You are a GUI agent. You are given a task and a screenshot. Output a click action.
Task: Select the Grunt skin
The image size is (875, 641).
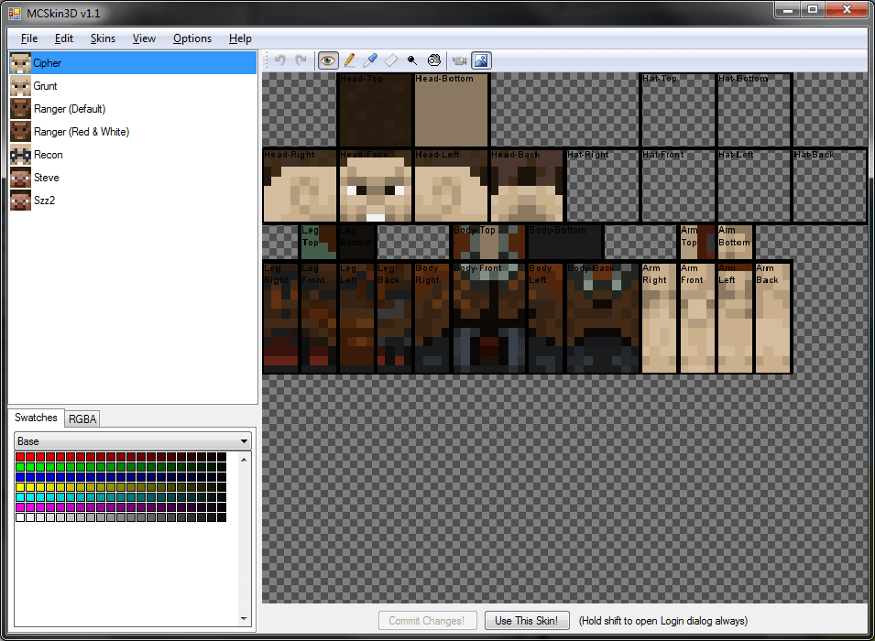[133, 86]
